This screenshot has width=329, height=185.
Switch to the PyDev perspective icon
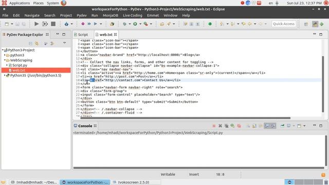click(x=315, y=24)
